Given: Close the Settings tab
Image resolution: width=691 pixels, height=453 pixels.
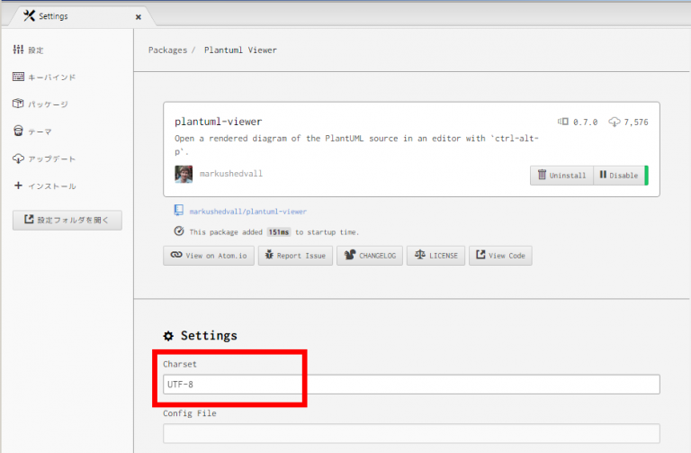Looking at the screenshot, I should click(x=138, y=16).
